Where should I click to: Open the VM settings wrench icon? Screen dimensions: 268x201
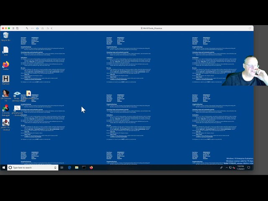tap(27, 28)
